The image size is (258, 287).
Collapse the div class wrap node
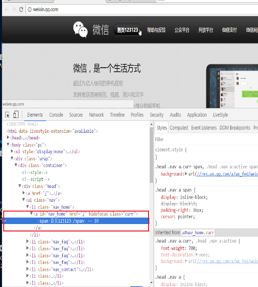click(12, 158)
